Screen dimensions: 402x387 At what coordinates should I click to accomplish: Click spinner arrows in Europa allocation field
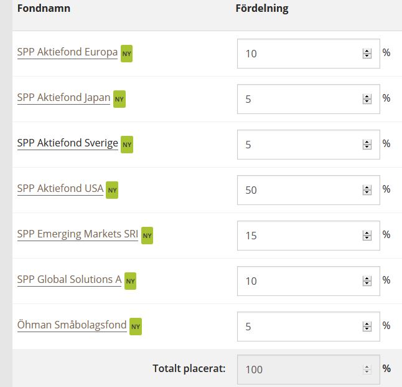[x=367, y=54]
